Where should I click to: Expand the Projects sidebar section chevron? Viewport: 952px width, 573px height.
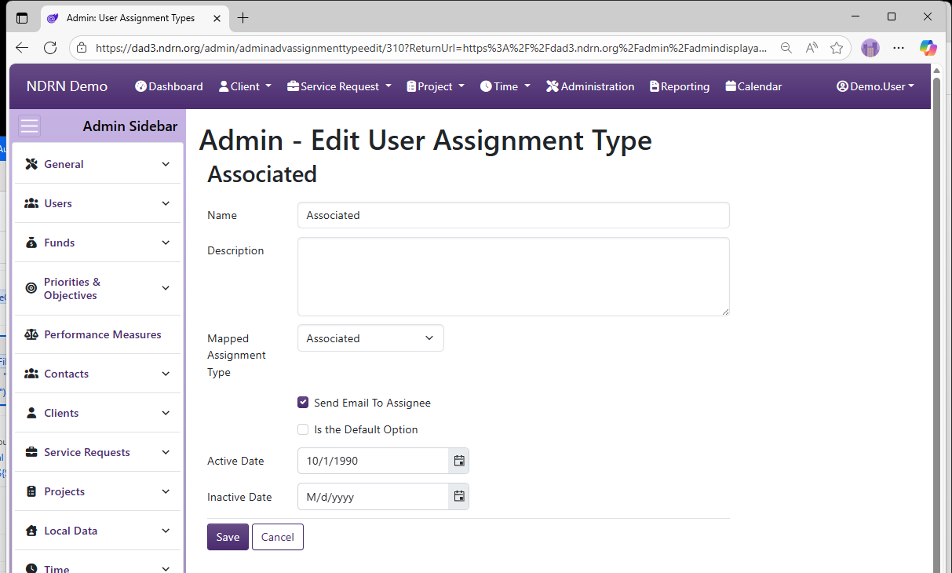click(166, 491)
